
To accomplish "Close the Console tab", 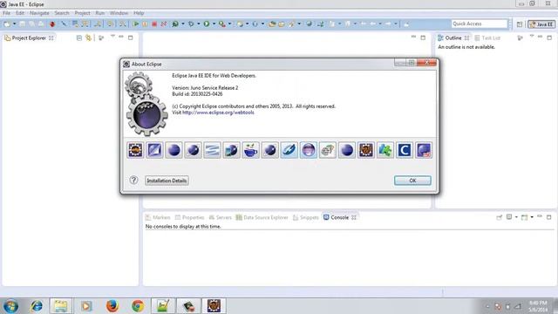I will 354,217.
